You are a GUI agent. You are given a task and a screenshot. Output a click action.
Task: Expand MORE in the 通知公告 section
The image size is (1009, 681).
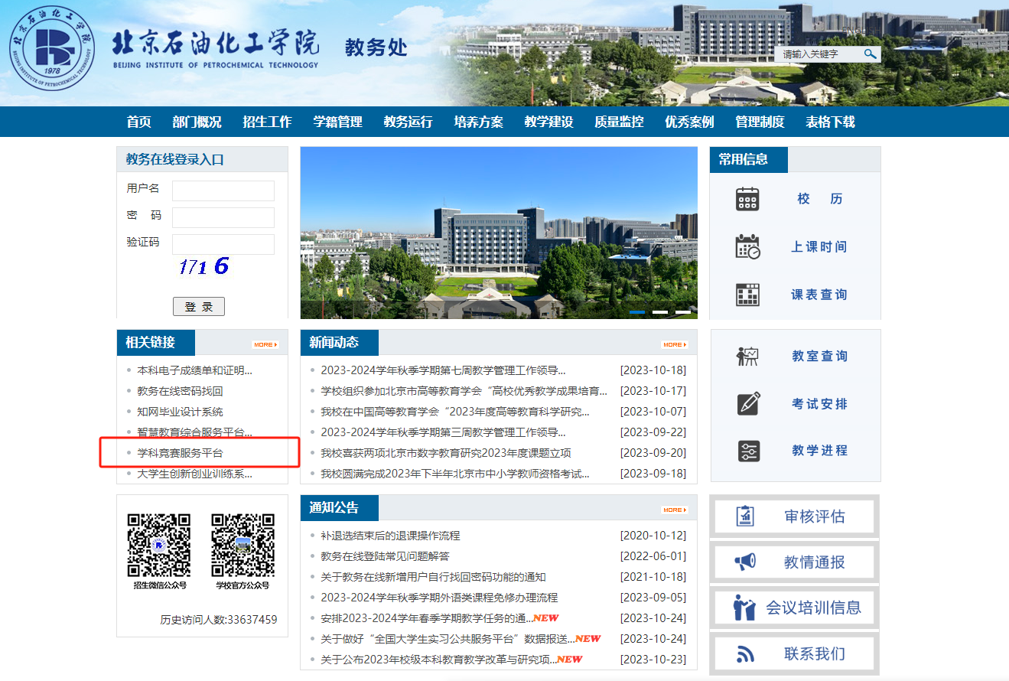[x=674, y=510]
